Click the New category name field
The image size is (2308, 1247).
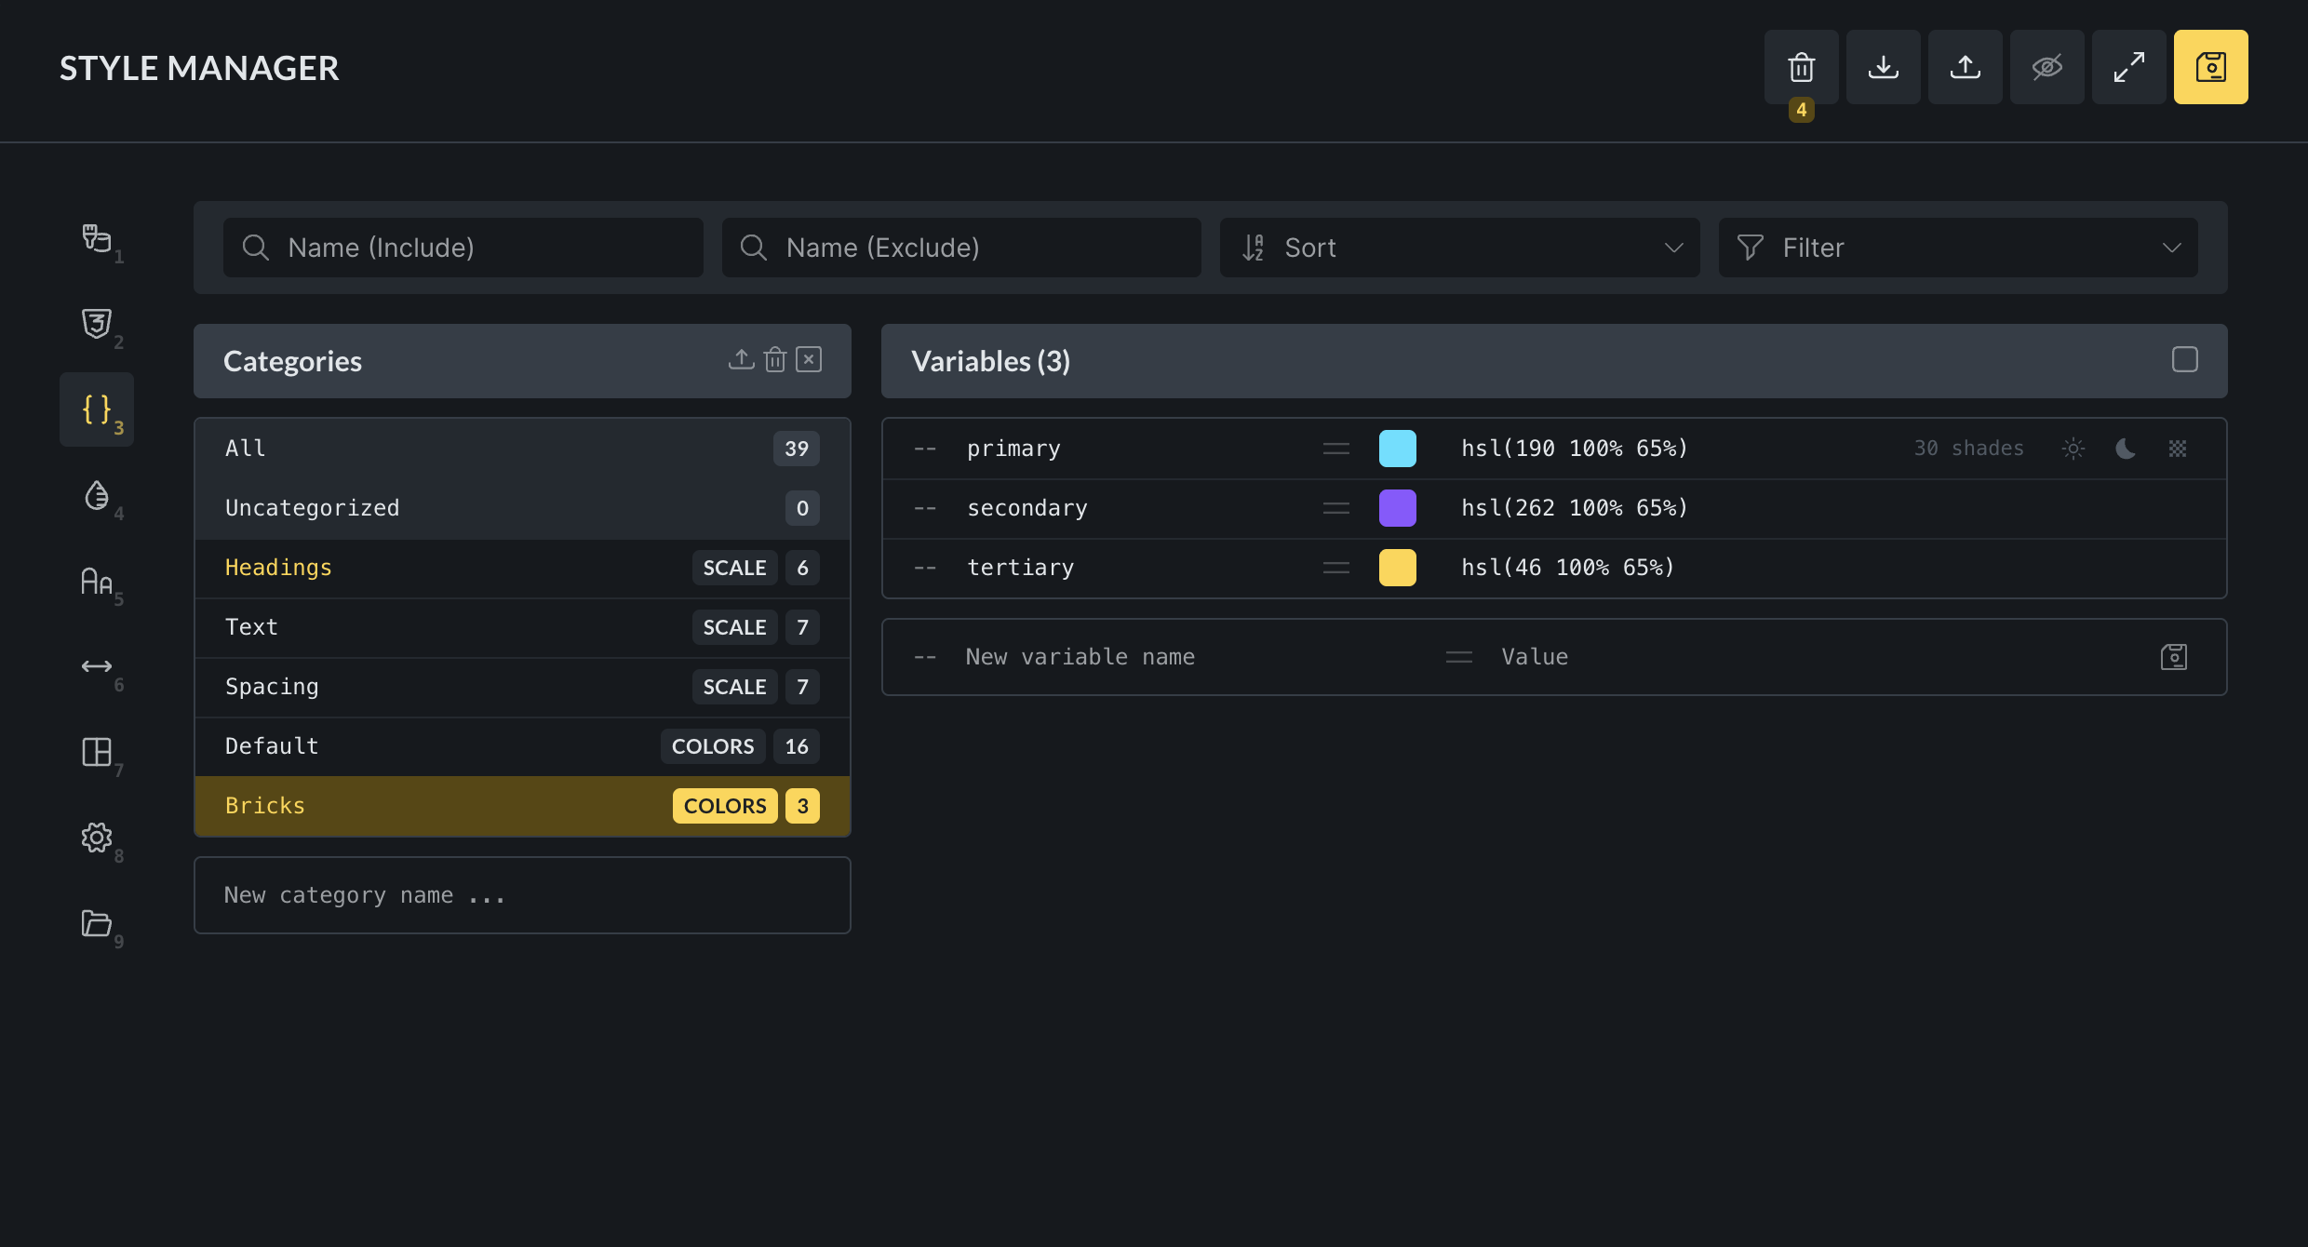pos(522,895)
